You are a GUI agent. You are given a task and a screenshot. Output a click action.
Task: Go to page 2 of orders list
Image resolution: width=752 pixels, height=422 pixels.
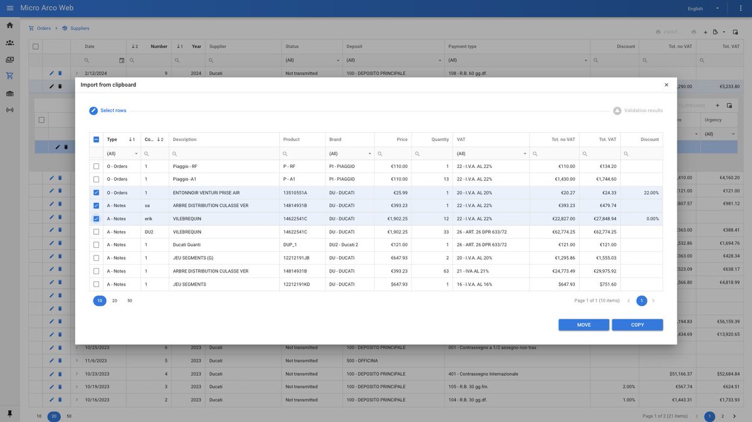click(723, 416)
